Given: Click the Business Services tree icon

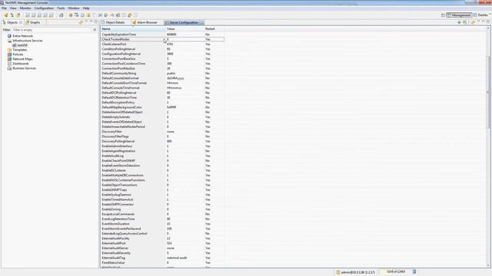Looking at the screenshot, I should coord(9,68).
